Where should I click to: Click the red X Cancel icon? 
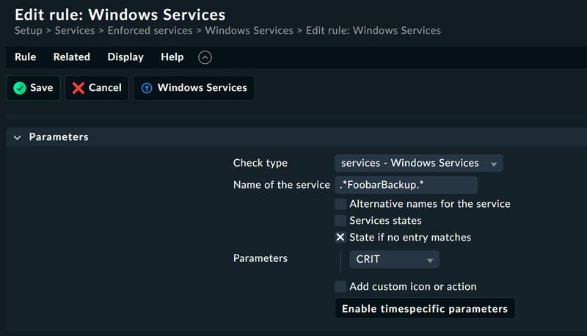[79, 88]
